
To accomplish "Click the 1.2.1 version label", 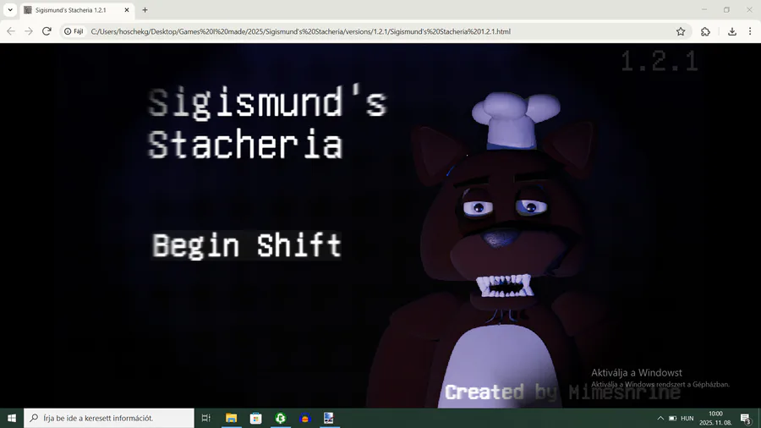I will coord(660,62).
